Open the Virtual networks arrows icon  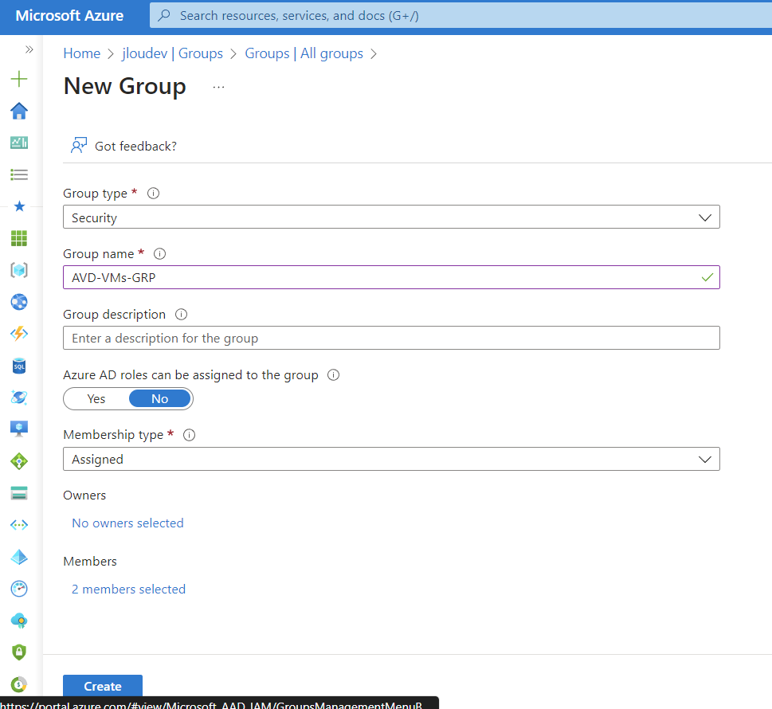click(x=18, y=525)
